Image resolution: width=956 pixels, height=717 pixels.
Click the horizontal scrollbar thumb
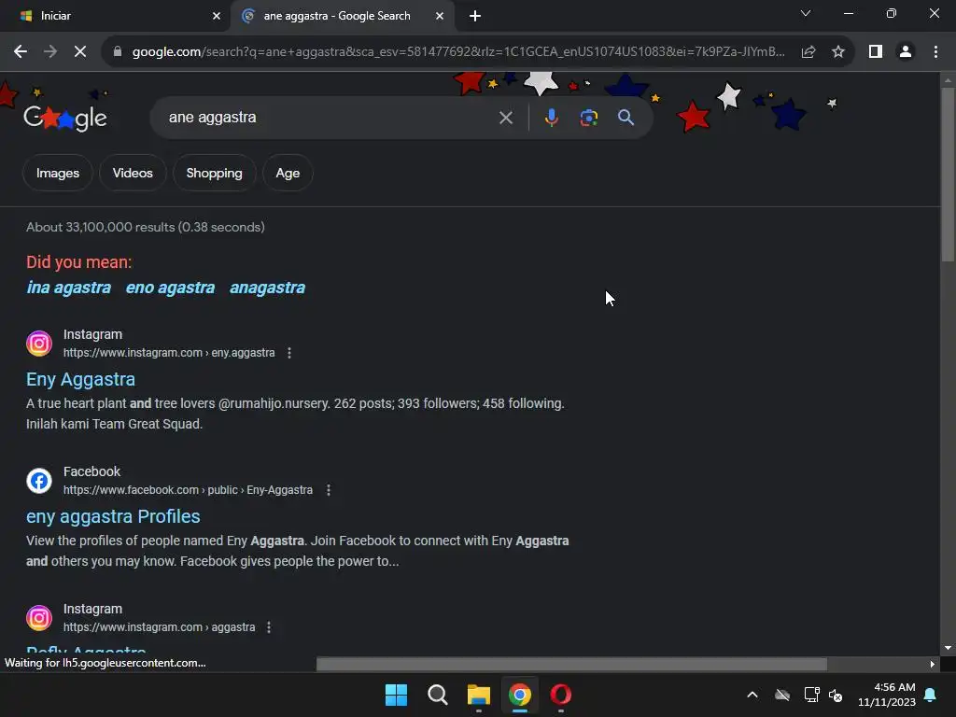(x=571, y=664)
